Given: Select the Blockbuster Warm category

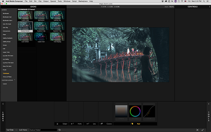Looking at the screenshot, I should pos(7,20).
